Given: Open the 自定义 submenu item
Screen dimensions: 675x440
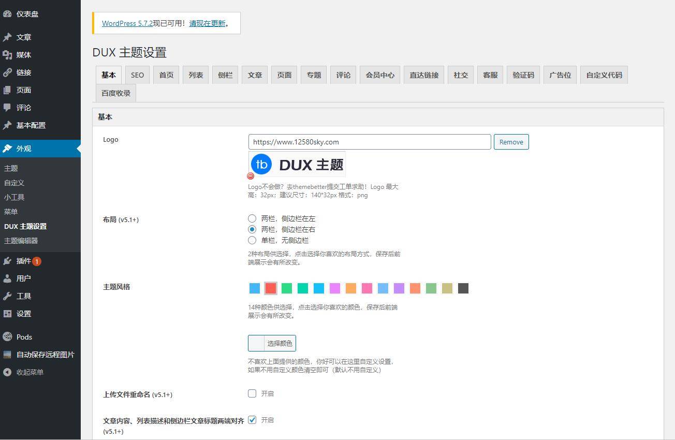Looking at the screenshot, I should 14,183.
